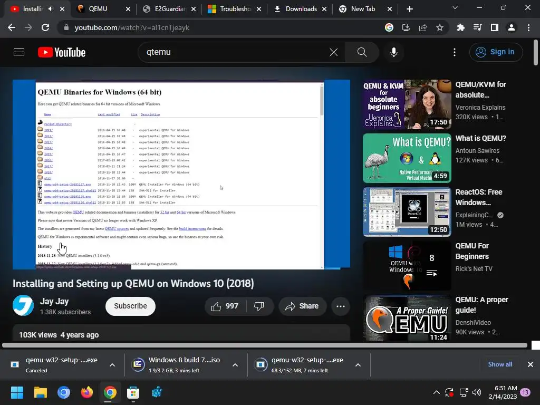Image resolution: width=540 pixels, height=405 pixels.
Task: Open QEMU/KVM for absolute beginners thumbnail
Action: (407, 104)
